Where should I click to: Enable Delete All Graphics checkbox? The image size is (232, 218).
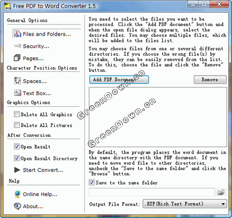[17, 114]
